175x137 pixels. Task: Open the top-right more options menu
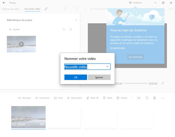pos(171,9)
